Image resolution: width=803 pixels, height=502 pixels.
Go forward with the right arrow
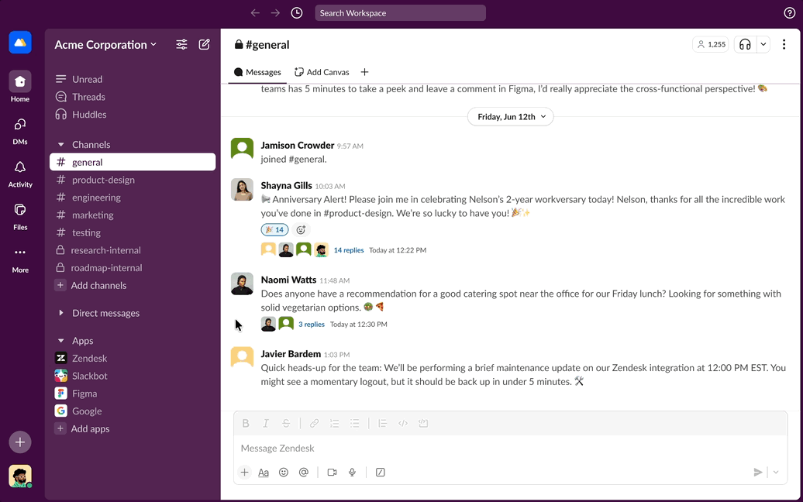[x=275, y=13]
